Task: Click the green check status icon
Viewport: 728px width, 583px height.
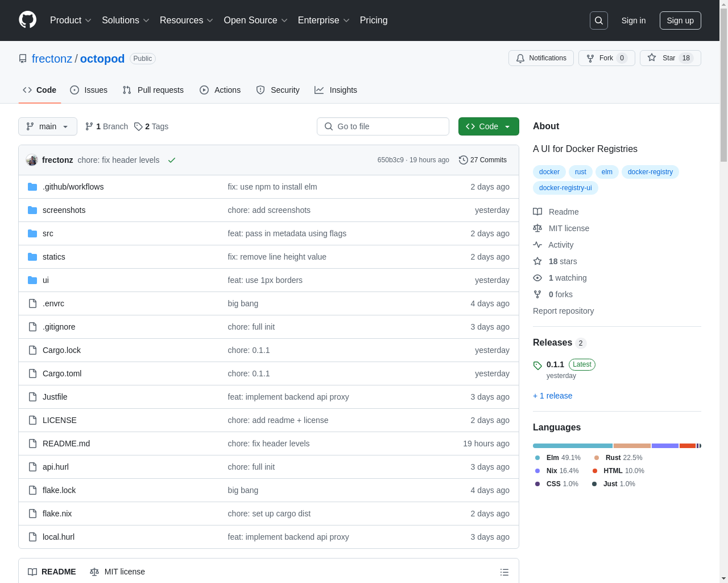Action: point(171,160)
